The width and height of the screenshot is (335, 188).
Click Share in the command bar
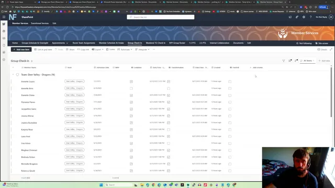[x=70, y=50]
